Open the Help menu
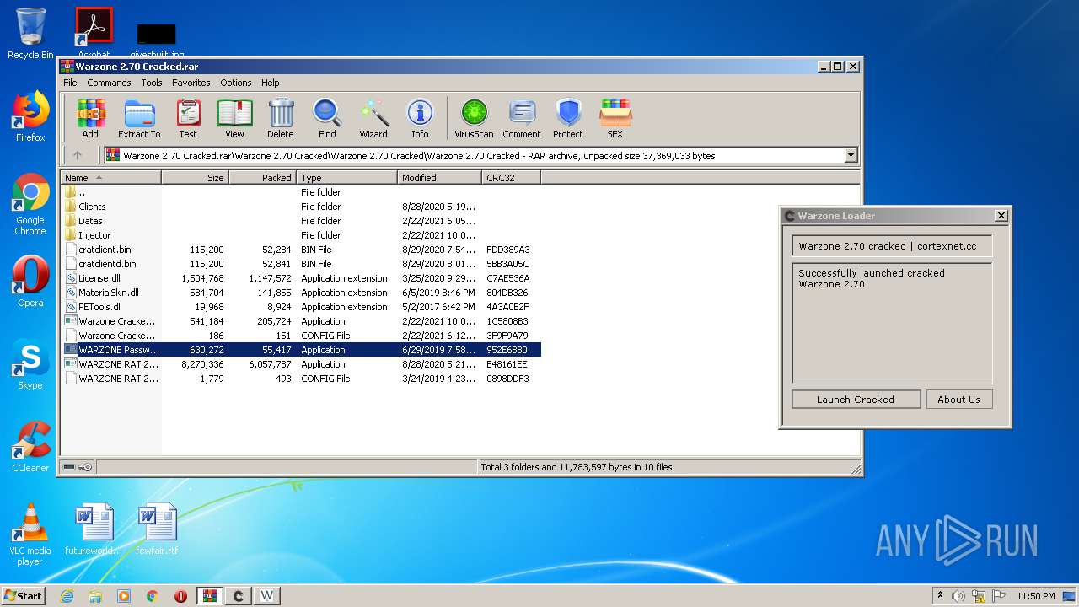The width and height of the screenshot is (1079, 607). click(x=270, y=83)
